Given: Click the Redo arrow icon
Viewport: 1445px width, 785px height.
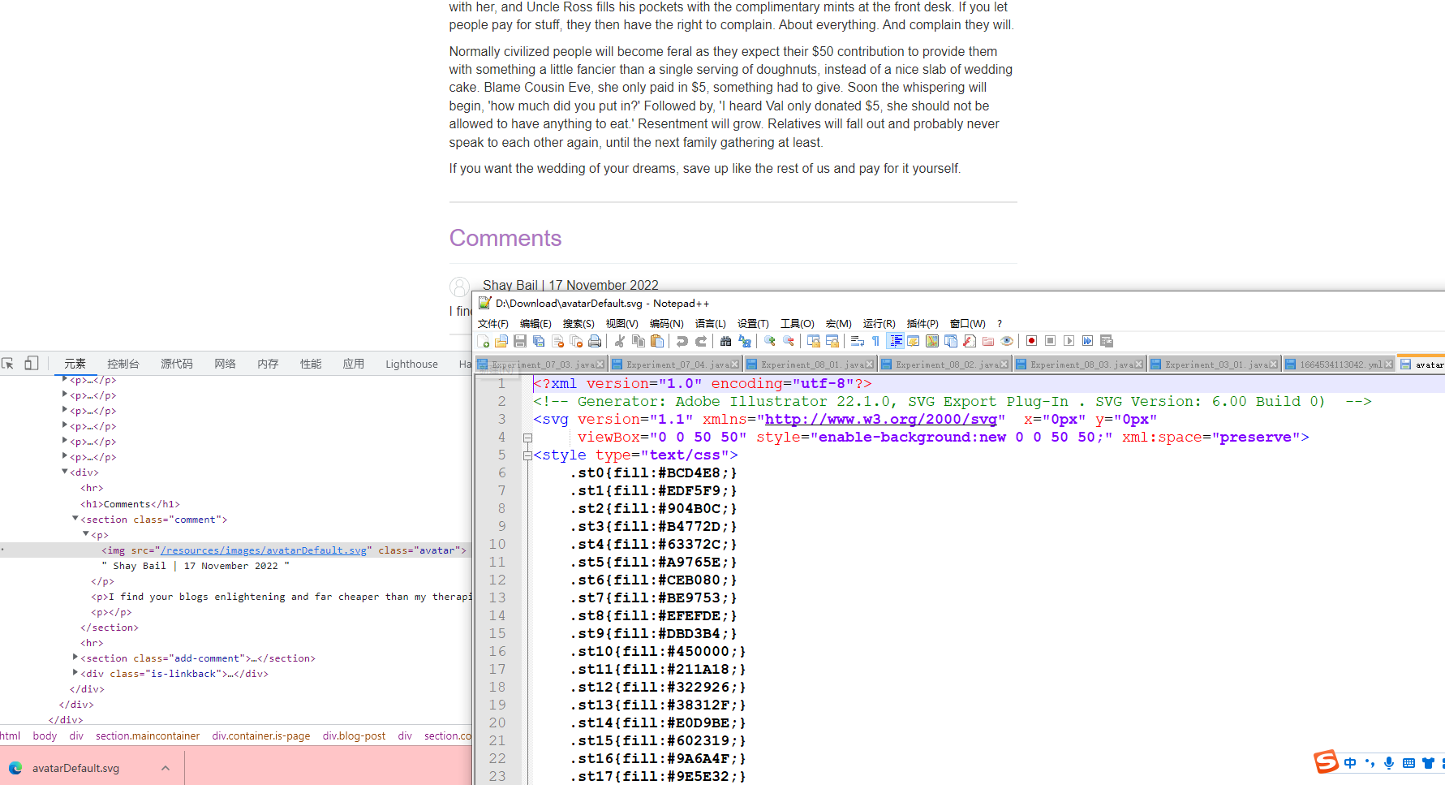Looking at the screenshot, I should 701,341.
